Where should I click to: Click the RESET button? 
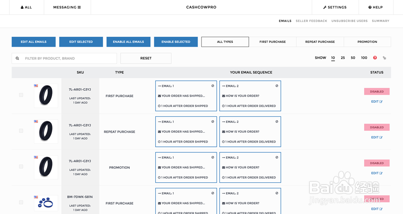point(146,58)
